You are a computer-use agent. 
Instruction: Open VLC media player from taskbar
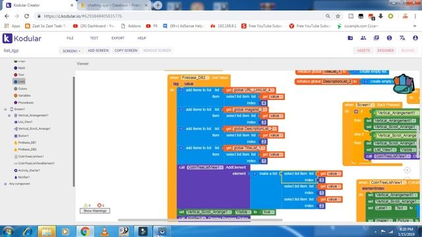click(x=104, y=231)
